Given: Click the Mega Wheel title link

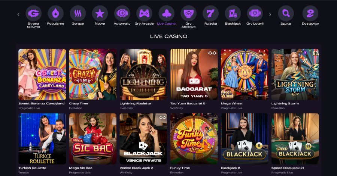Looking at the screenshot, I should tap(231, 103).
